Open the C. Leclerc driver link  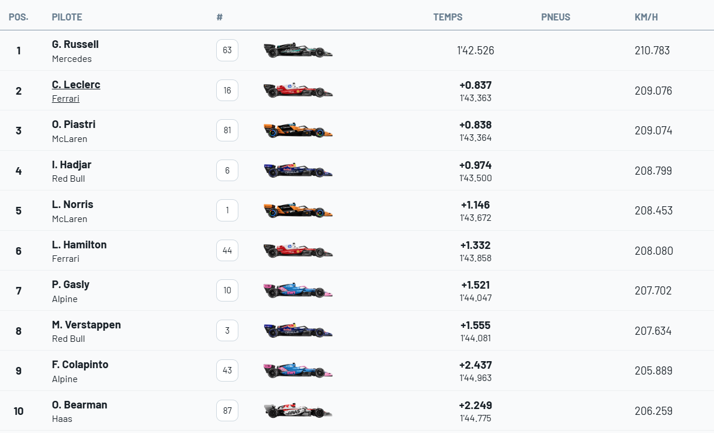76,85
